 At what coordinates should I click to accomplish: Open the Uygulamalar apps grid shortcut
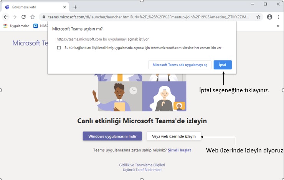16,26
